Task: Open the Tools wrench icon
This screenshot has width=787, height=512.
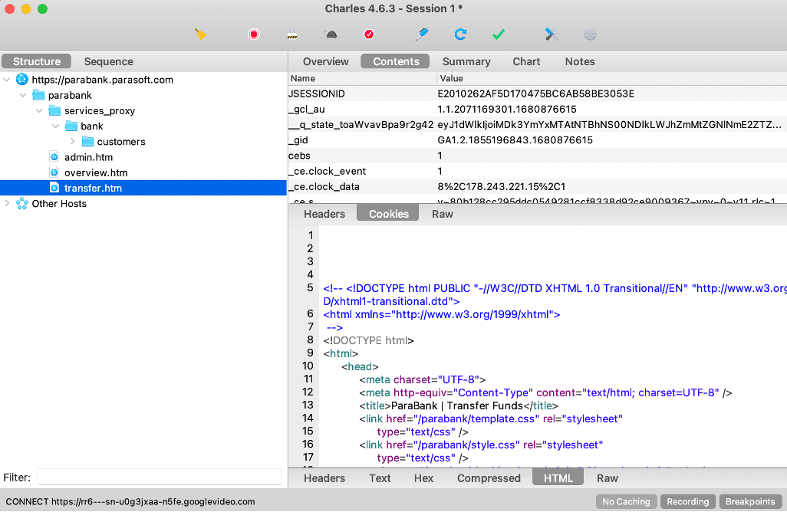Action: pos(552,34)
